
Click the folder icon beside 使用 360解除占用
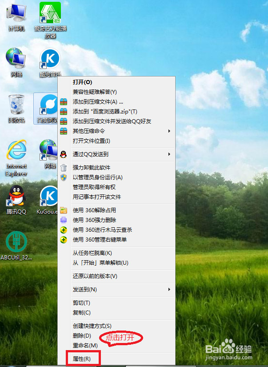point(64,210)
